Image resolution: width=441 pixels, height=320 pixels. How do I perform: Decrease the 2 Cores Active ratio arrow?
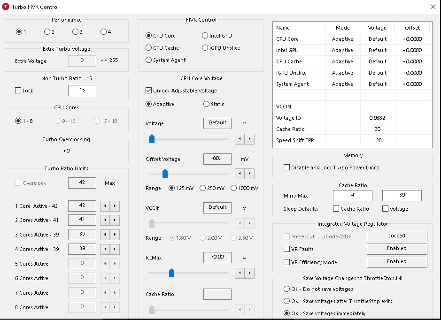pyautogui.click(x=105, y=221)
